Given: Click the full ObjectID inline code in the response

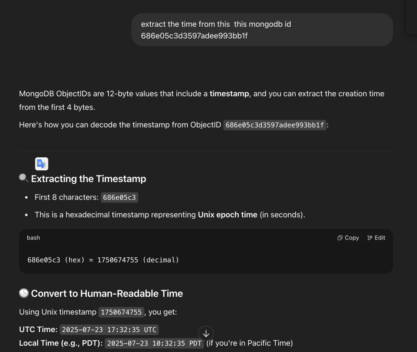Looking at the screenshot, I should tap(275, 125).
